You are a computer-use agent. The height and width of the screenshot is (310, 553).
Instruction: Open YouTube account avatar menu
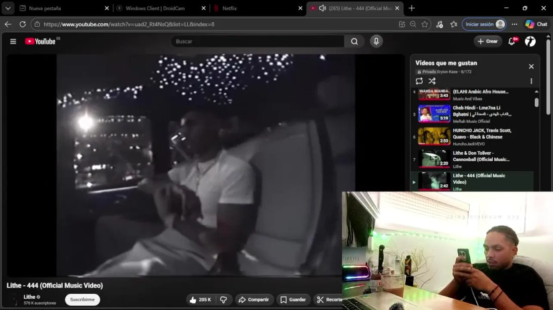point(530,41)
